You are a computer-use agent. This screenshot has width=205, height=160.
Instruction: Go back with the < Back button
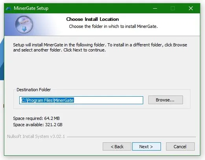(117, 147)
